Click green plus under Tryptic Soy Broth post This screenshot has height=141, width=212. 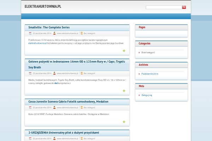point(124,91)
